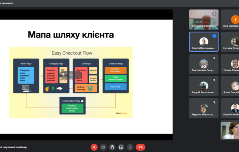Viewport: 239px width, 152px height.
Task: Click the pin icon overlay on slide
Action: (x=63, y=75)
